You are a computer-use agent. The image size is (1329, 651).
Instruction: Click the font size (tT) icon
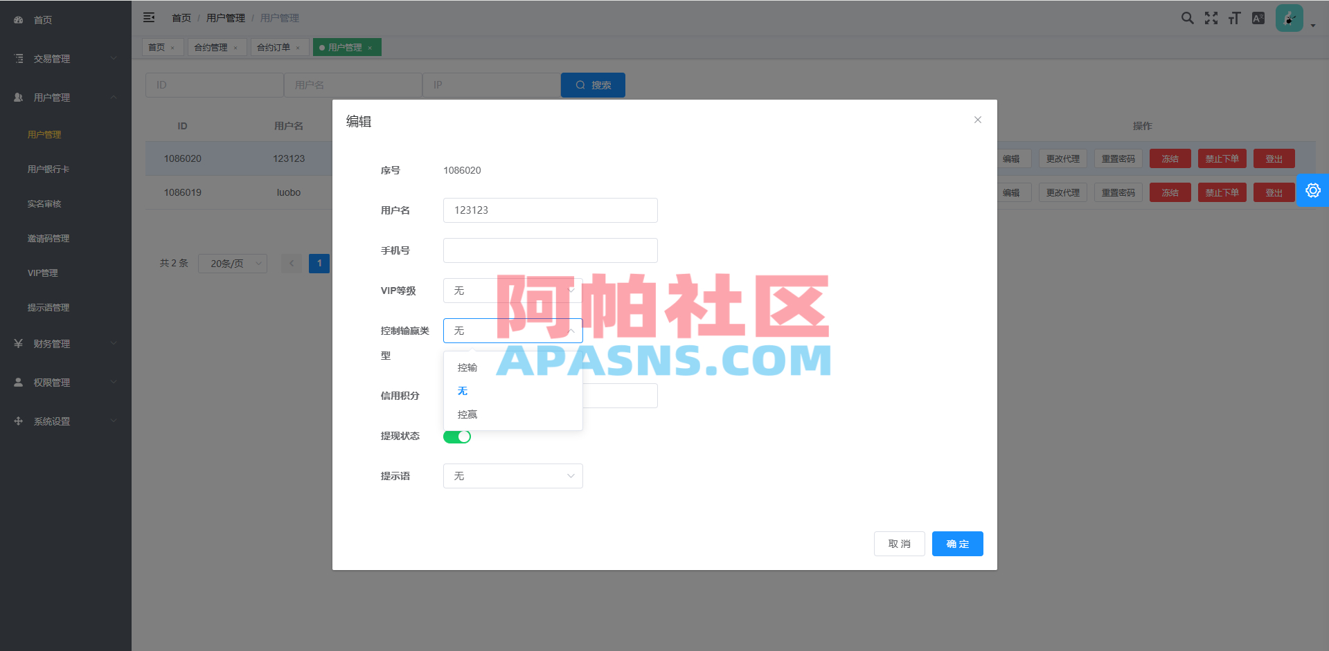pos(1234,18)
